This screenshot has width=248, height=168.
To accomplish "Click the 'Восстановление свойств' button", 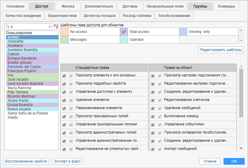I will click(26, 161).
